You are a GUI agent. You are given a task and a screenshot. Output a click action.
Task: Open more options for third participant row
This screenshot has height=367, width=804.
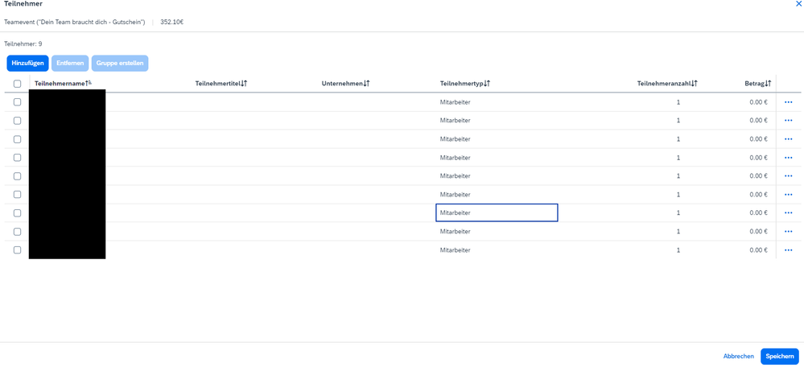click(x=788, y=139)
